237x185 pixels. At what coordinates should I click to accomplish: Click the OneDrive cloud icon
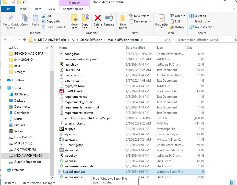click(x=9, y=80)
